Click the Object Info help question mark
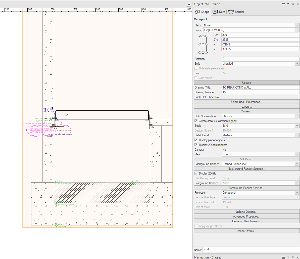The height and width of the screenshot is (259, 300). pyautogui.click(x=288, y=4)
